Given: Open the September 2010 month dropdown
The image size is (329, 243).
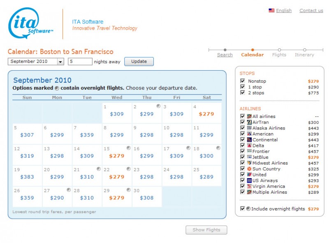Looking at the screenshot, I should click(x=60, y=61).
